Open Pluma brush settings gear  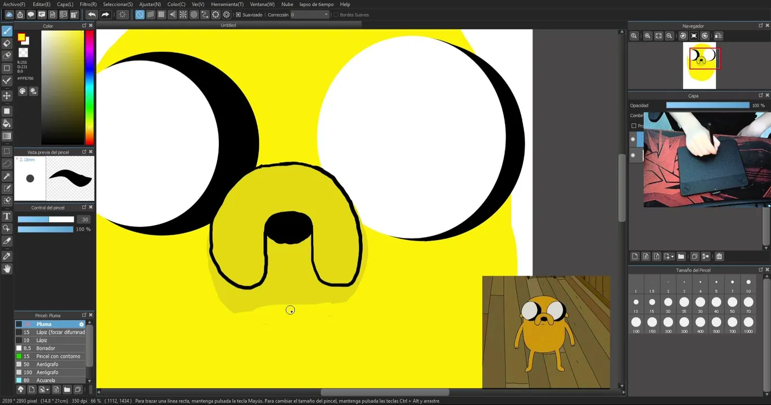point(82,324)
